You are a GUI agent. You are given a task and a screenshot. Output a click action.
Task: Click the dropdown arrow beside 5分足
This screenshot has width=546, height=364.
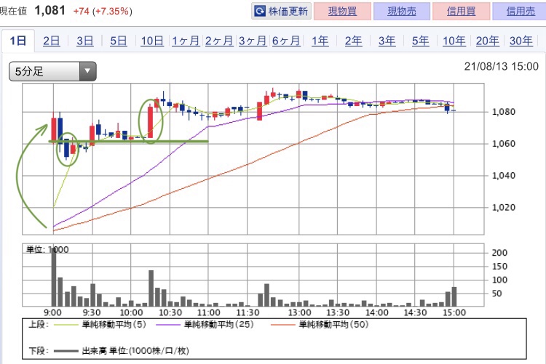[87, 71]
